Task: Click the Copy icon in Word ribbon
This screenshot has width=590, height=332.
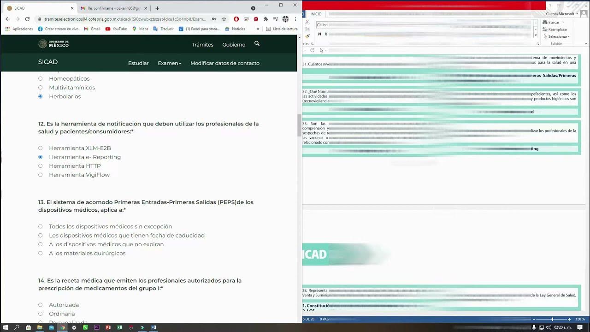Action: [307, 30]
